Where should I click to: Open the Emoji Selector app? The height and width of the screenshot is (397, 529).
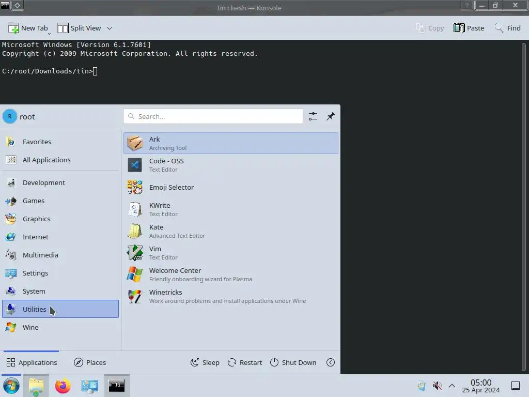coord(231,187)
